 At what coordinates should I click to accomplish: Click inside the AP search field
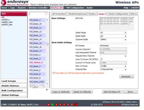tap(37, 14)
